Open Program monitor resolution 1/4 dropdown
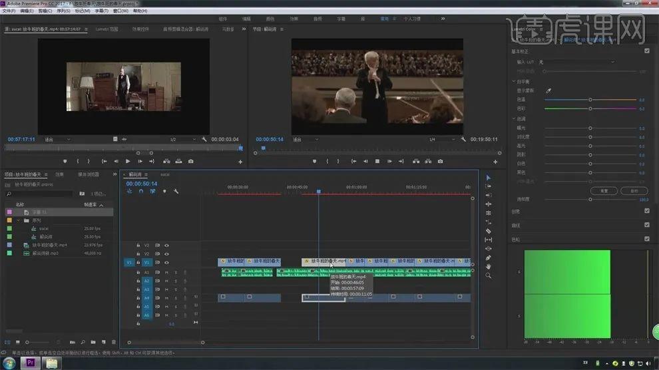Viewport: 659px width, 370px height. pos(442,140)
